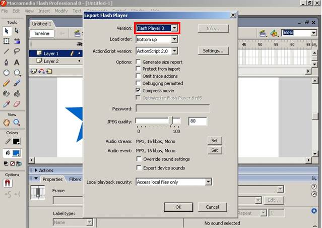This screenshot has height=228, width=322.
Task: Enable Omit trace actions checkbox
Action: [x=139, y=76]
